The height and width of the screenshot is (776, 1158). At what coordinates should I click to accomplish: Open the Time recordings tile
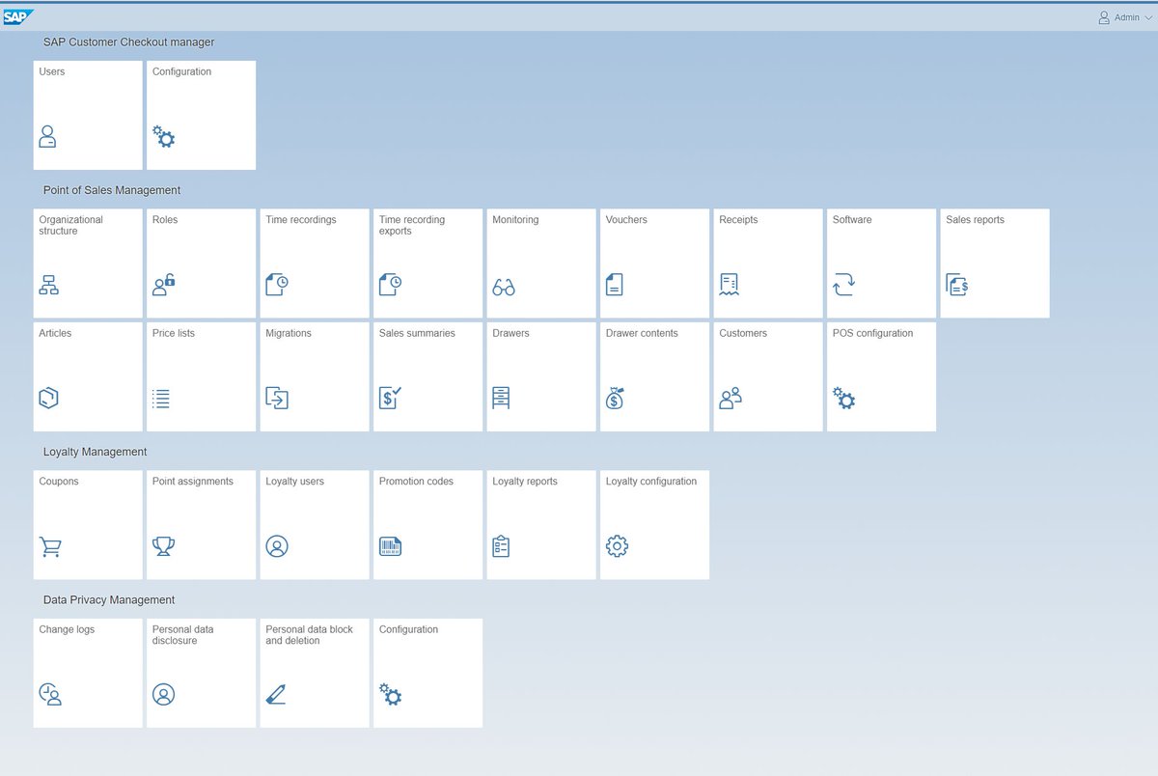click(x=315, y=263)
